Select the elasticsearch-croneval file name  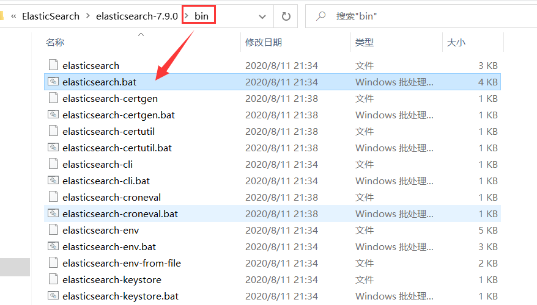click(112, 197)
